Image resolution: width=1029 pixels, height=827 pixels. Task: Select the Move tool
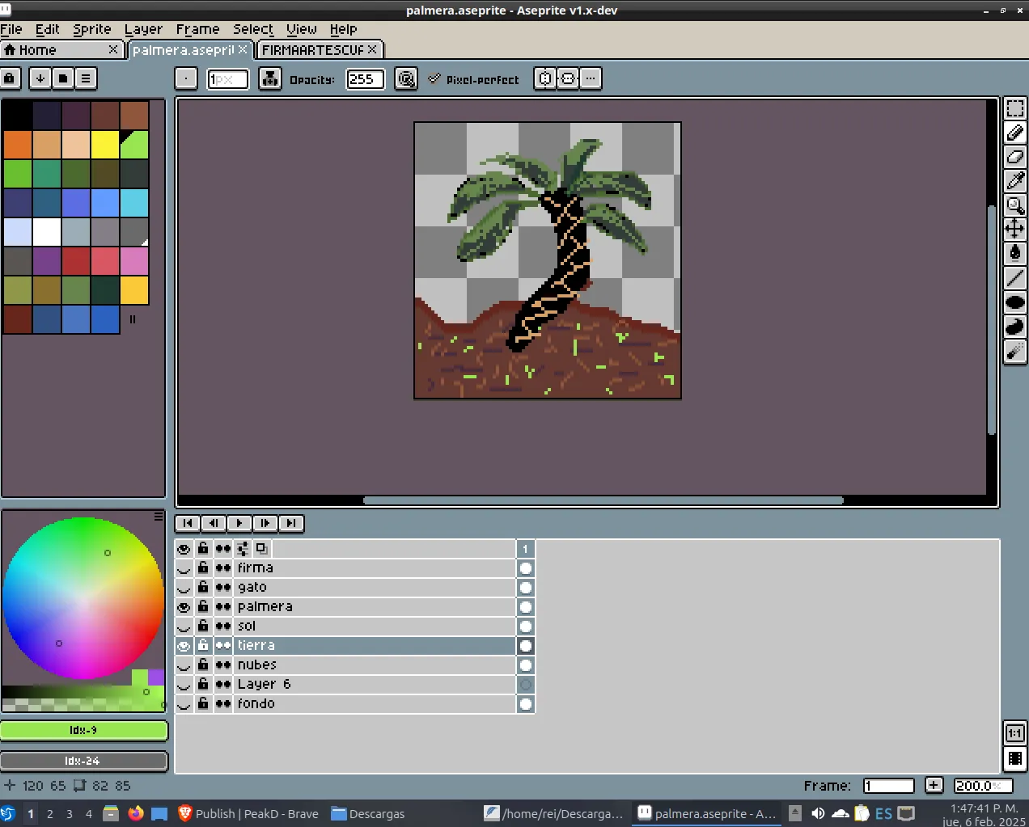pos(1015,230)
